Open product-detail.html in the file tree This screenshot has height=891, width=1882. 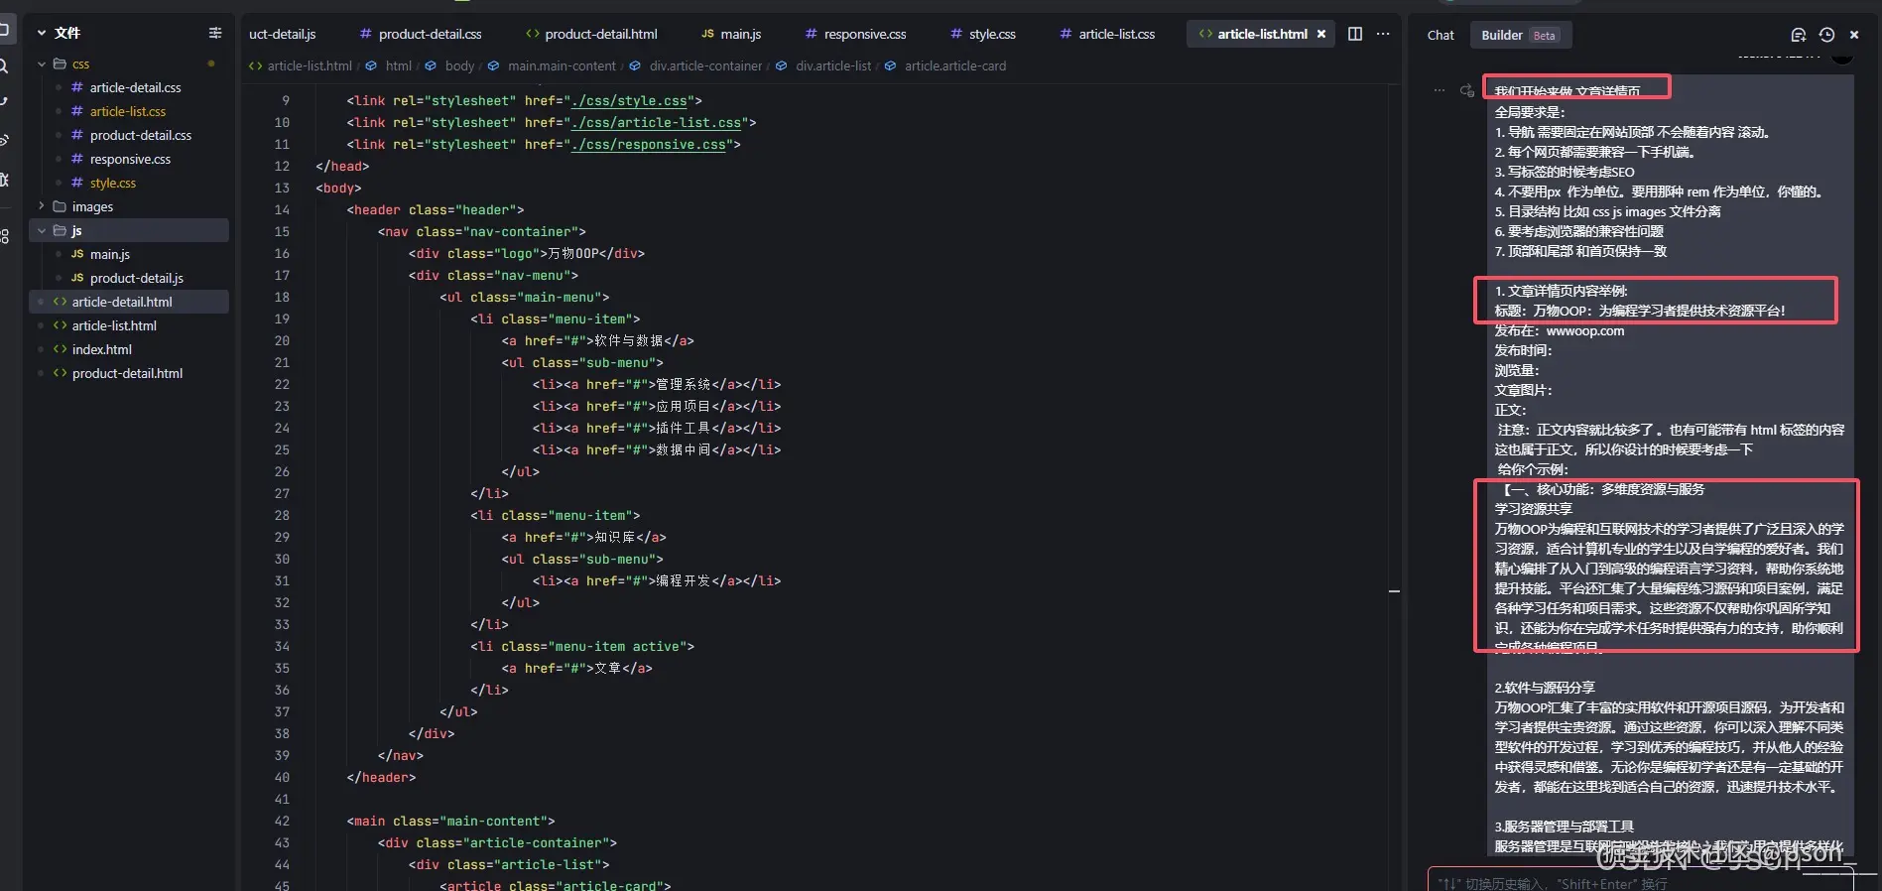tap(129, 373)
